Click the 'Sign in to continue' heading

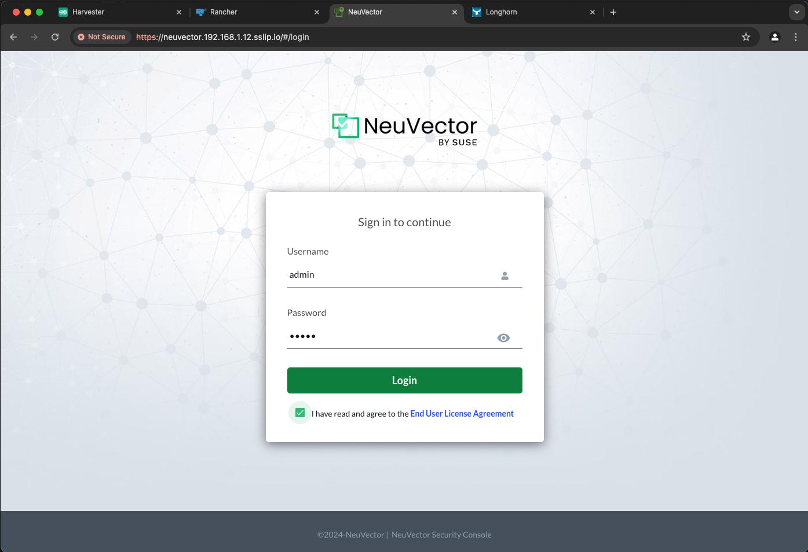tap(404, 222)
